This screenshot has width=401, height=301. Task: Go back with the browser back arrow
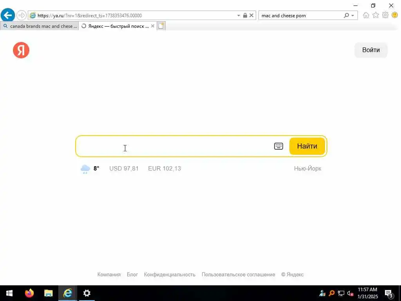(x=8, y=15)
